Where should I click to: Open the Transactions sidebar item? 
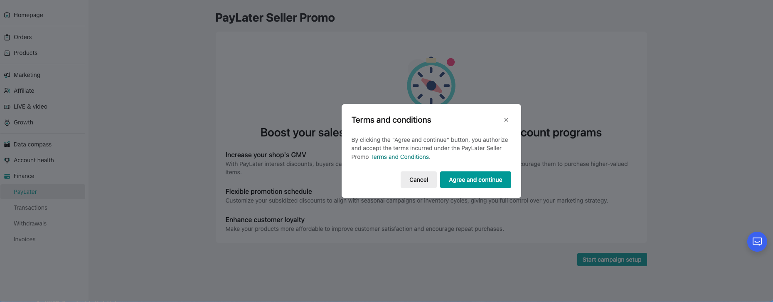[30, 208]
